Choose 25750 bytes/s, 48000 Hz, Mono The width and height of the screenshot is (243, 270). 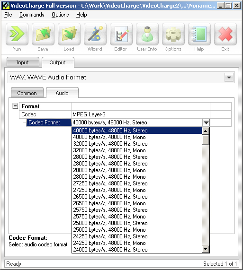137,217
